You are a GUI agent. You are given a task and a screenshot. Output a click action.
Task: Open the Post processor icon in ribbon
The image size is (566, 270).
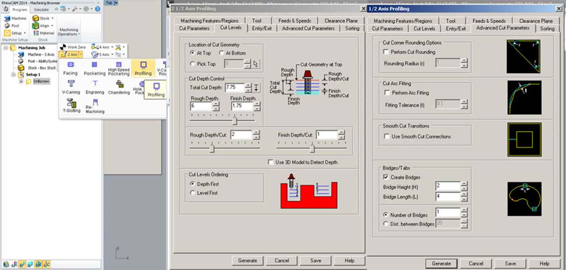point(7,26)
